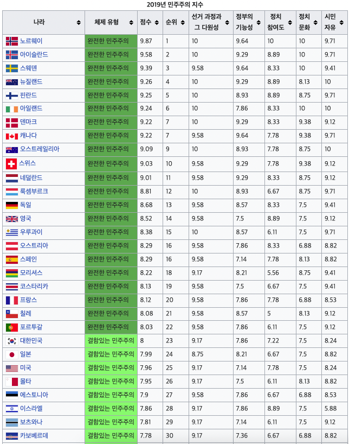Click the Sweden flag icon
Image resolution: width=349 pixels, height=444 pixels.
[11, 68]
